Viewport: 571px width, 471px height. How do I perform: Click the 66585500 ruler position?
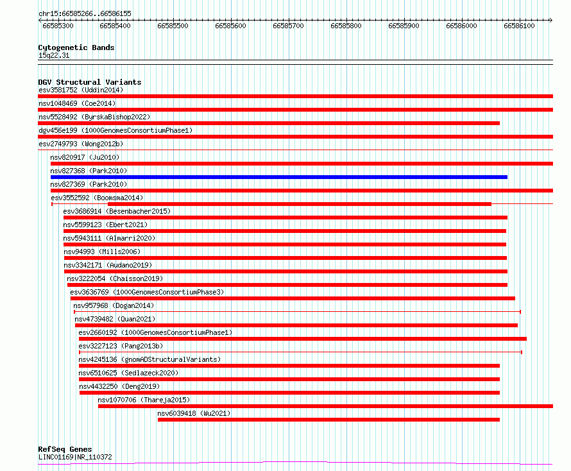pyautogui.click(x=173, y=26)
